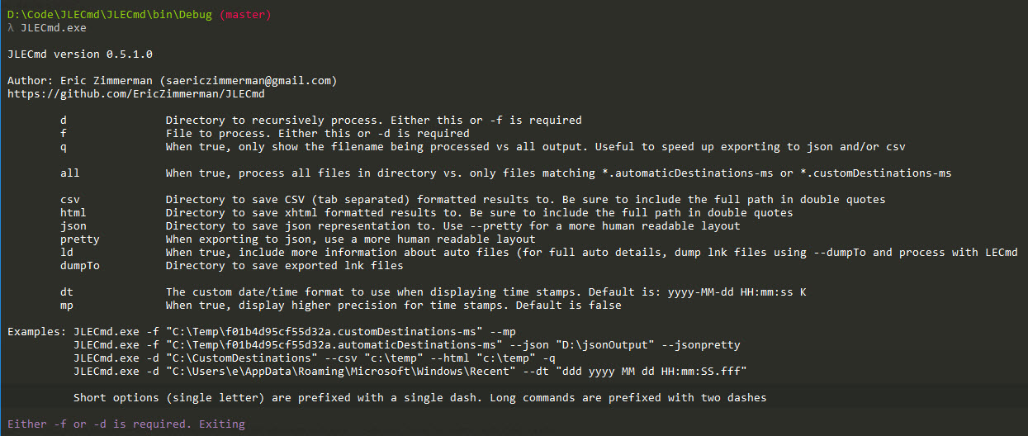Click the 'all' option name
This screenshot has width=1028, height=436.
69,173
